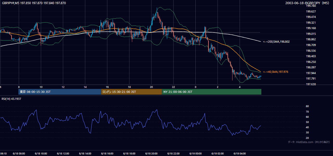The width and height of the screenshot is (333, 156).
Task: Click hour marker 22 under price chart
Action: pos(174,87)
